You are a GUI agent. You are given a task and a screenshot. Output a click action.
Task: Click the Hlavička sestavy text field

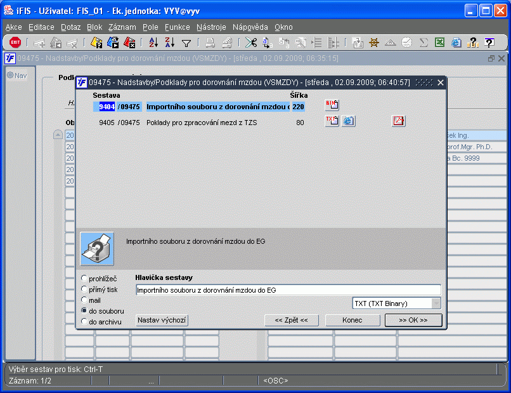point(288,290)
